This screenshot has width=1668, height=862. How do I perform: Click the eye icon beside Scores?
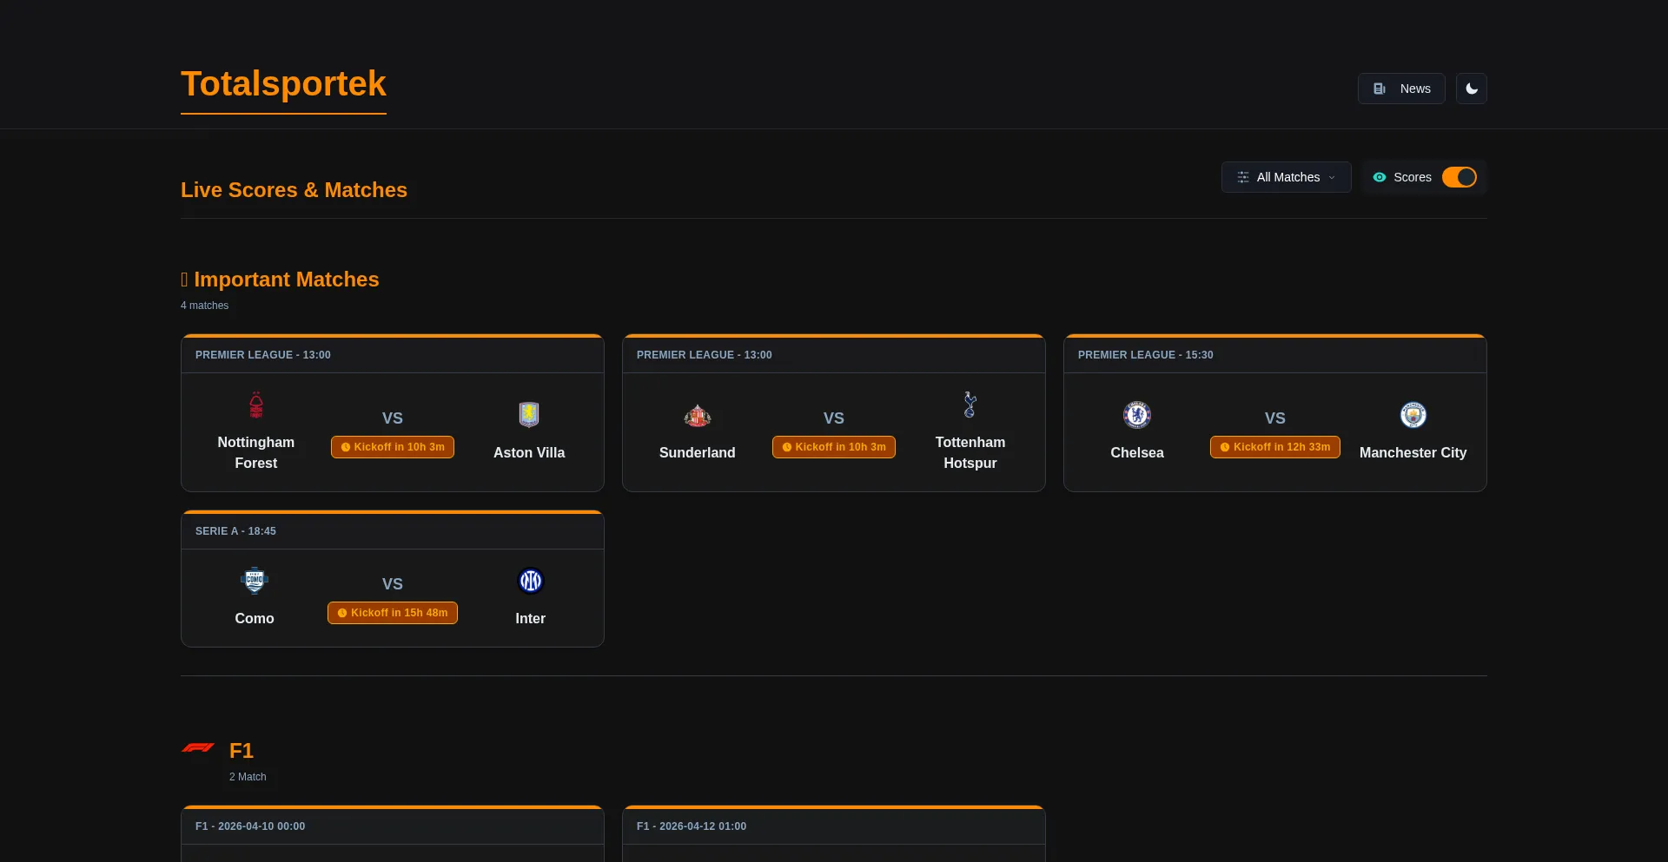(x=1380, y=177)
